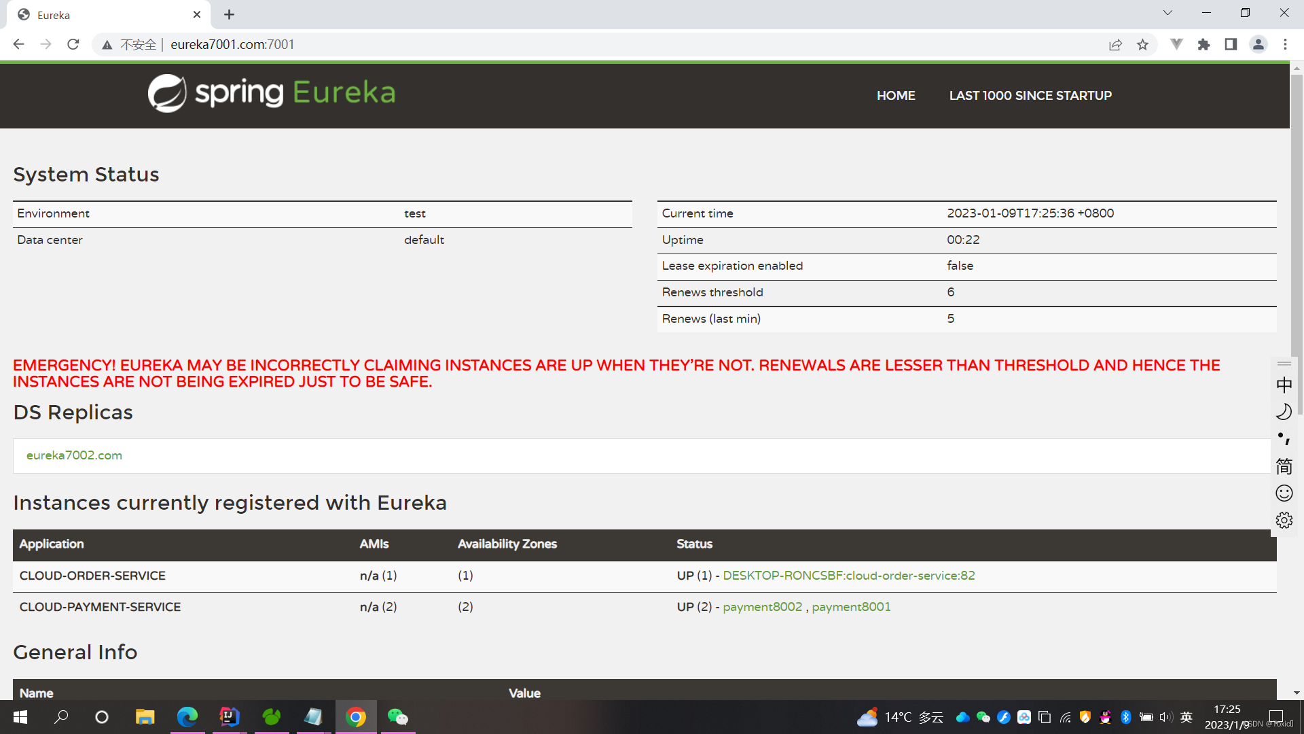Screen dimensions: 1304x734
Task: Click the IME emoji smiley icon
Action: pos(1284,493)
